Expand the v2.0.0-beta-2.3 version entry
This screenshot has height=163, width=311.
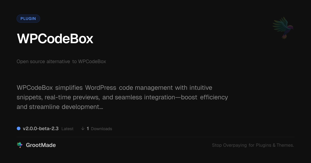pos(41,128)
